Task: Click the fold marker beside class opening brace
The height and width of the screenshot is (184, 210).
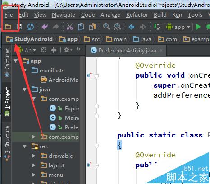Action: (x=97, y=146)
